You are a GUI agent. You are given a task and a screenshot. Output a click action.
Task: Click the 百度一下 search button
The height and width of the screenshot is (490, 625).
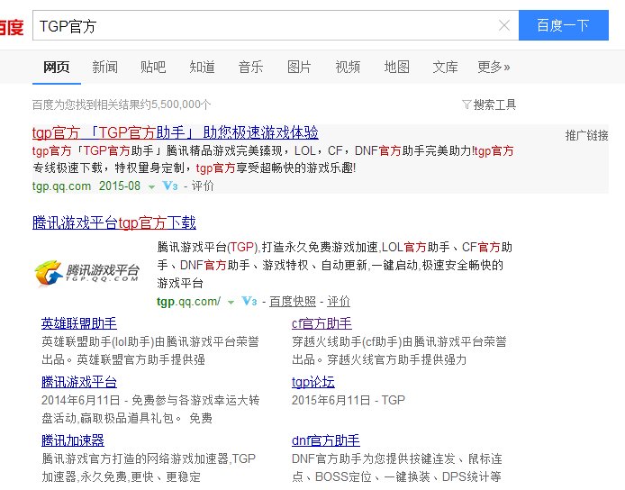[564, 25]
